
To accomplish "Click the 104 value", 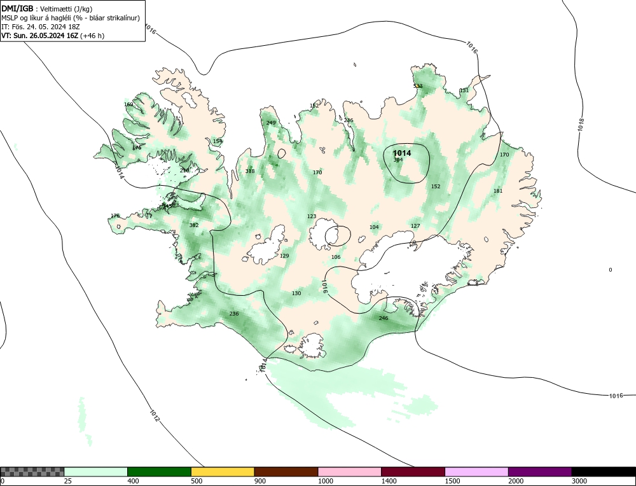I will 374,227.
